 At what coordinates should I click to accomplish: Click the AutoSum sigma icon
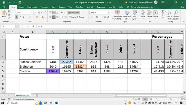(x=162, y=11)
